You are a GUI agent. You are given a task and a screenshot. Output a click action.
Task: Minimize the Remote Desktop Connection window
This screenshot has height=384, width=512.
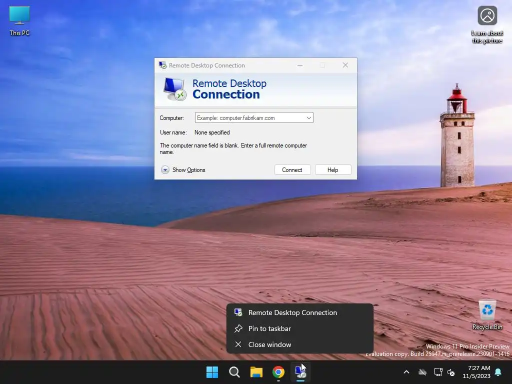coord(300,65)
